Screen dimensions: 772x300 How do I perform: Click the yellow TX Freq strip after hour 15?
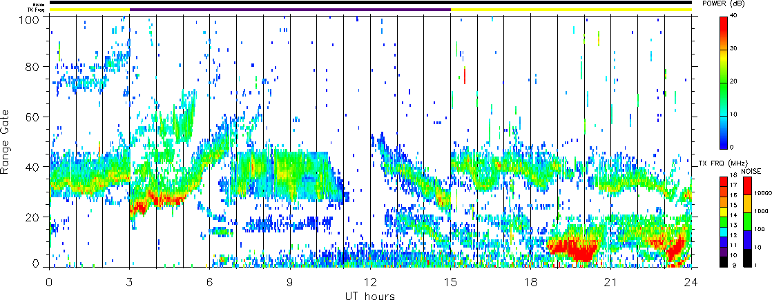571,10
